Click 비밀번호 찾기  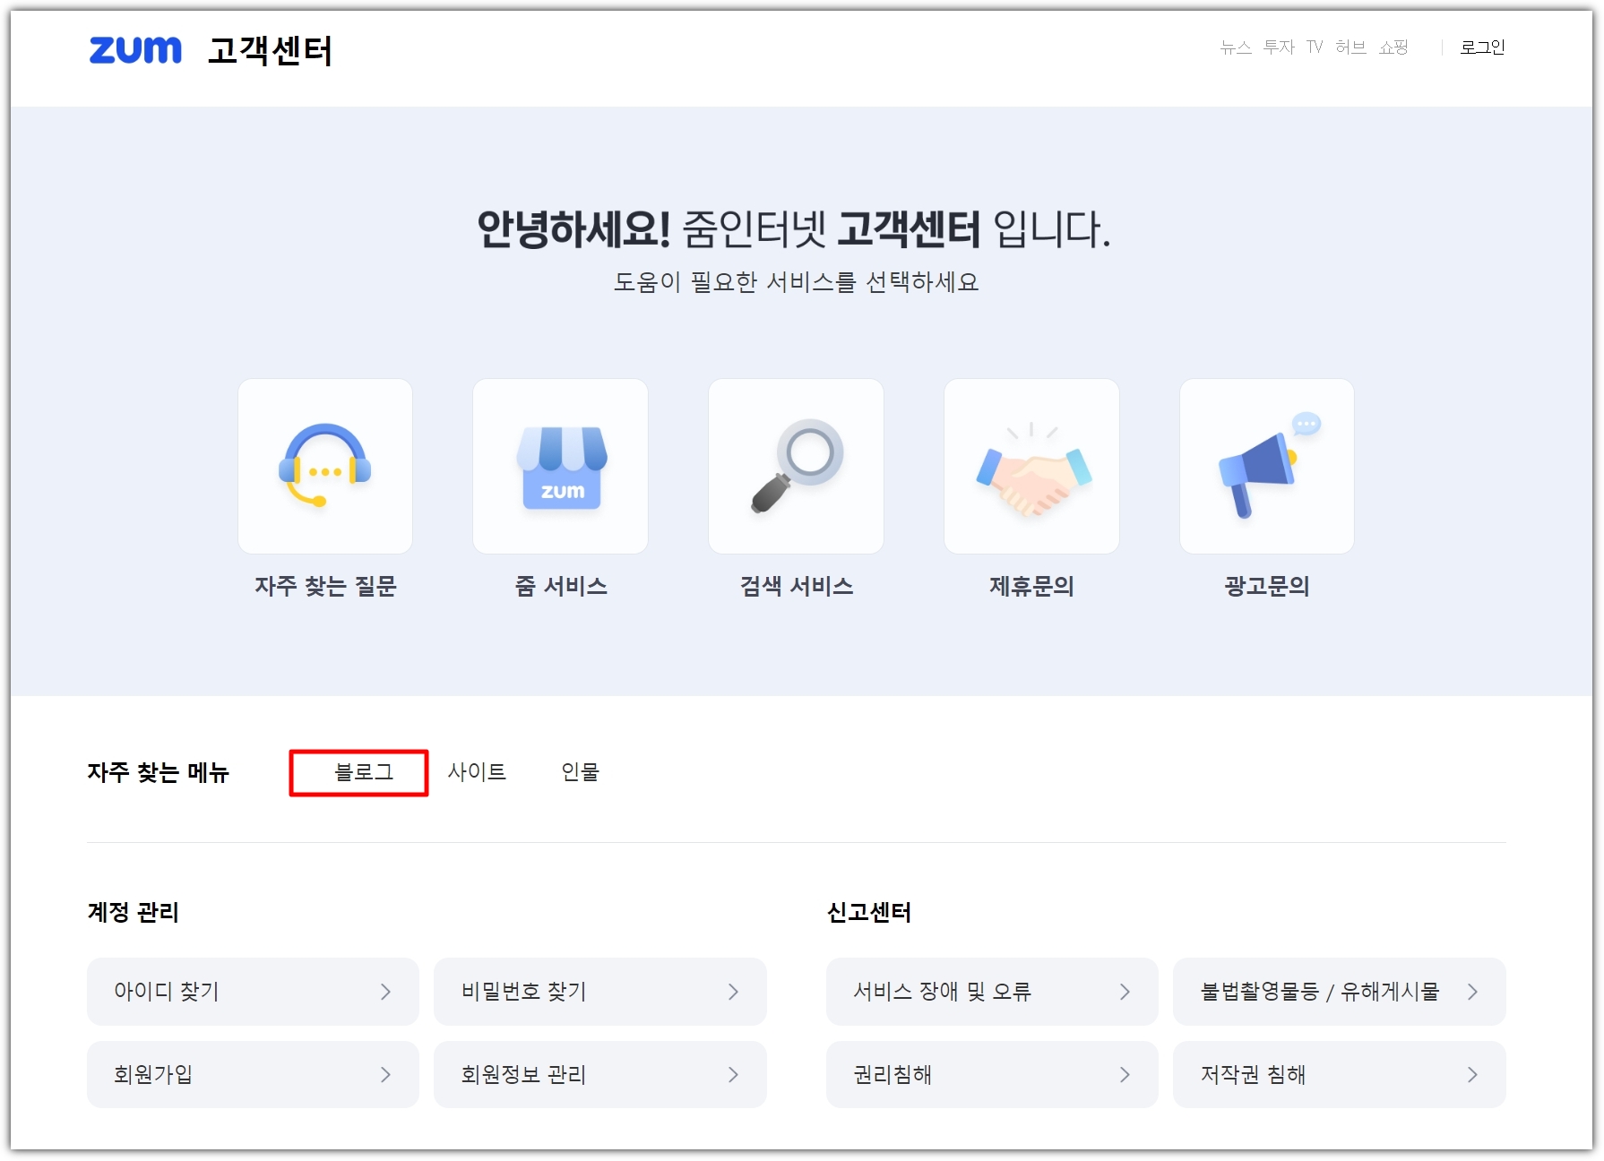point(522,992)
